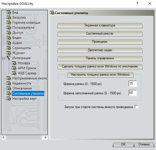This screenshot has height=150, width=156.
Task: Open Доступ settings
Action: click(x=18, y=33)
